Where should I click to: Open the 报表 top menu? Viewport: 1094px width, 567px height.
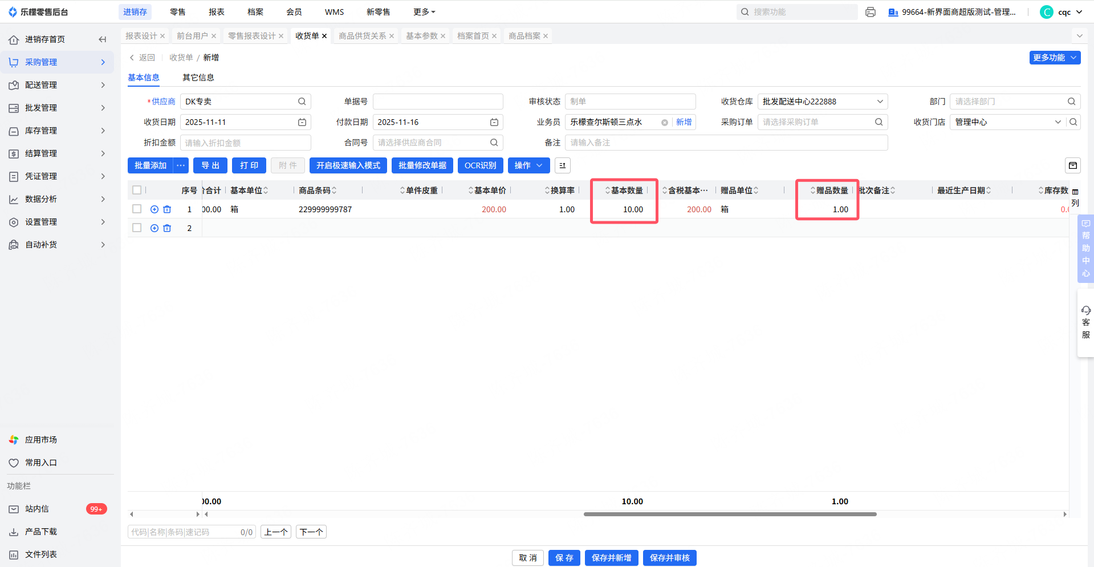[x=217, y=12]
